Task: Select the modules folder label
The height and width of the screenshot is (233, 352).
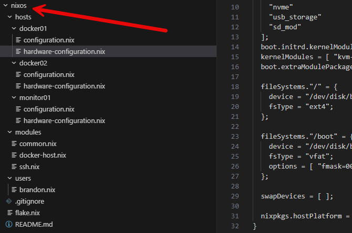Action: tap(28, 132)
